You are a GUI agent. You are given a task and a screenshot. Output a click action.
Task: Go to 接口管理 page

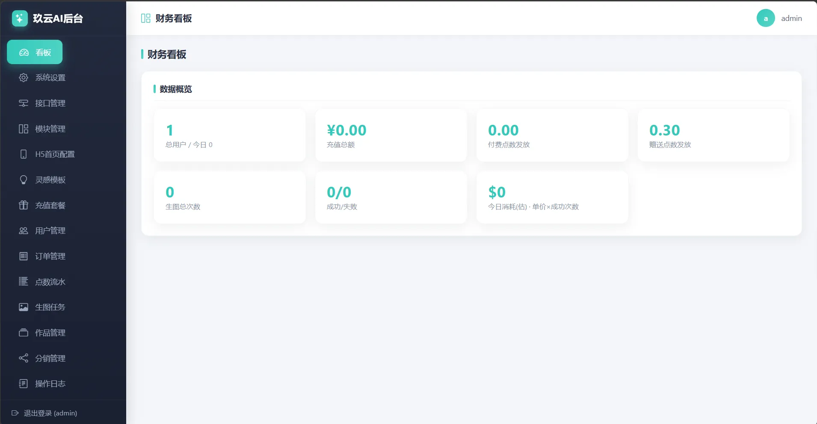coord(50,103)
